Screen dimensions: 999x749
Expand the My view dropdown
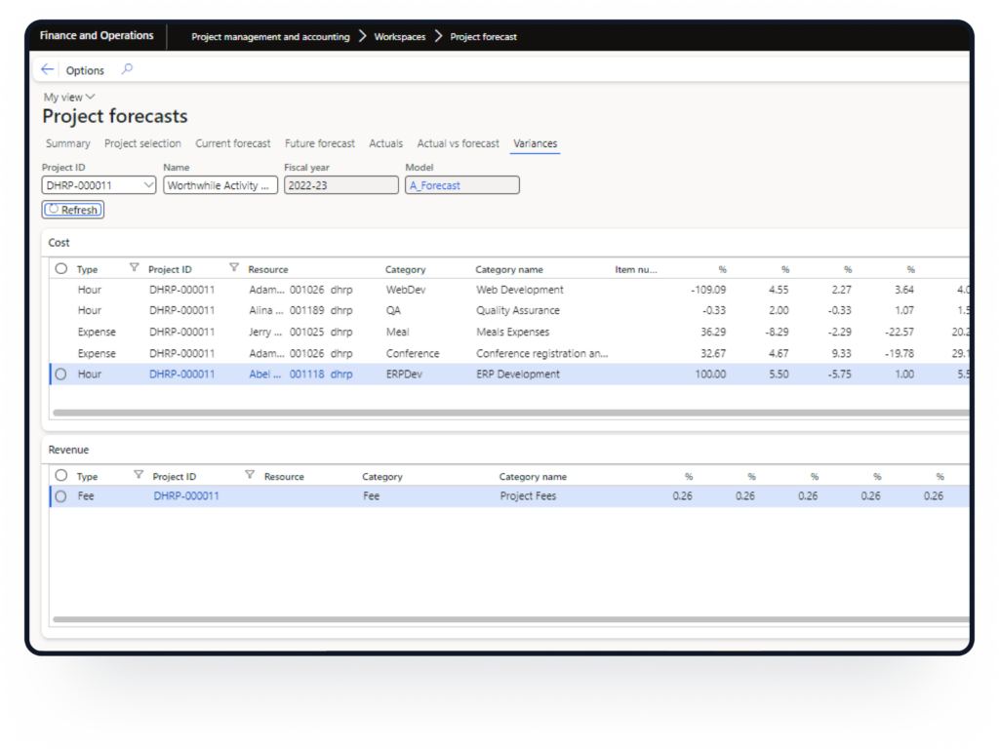click(x=69, y=98)
